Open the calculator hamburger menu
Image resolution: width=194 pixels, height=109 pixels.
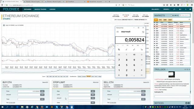[x=118, y=32]
